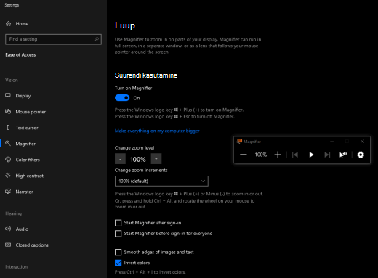Close the Magnifier toolbar window
This screenshot has height=278, width=378.
(x=362, y=142)
